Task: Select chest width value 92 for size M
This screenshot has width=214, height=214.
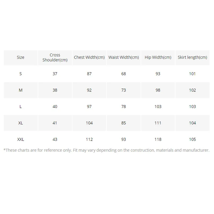Action: click(89, 90)
